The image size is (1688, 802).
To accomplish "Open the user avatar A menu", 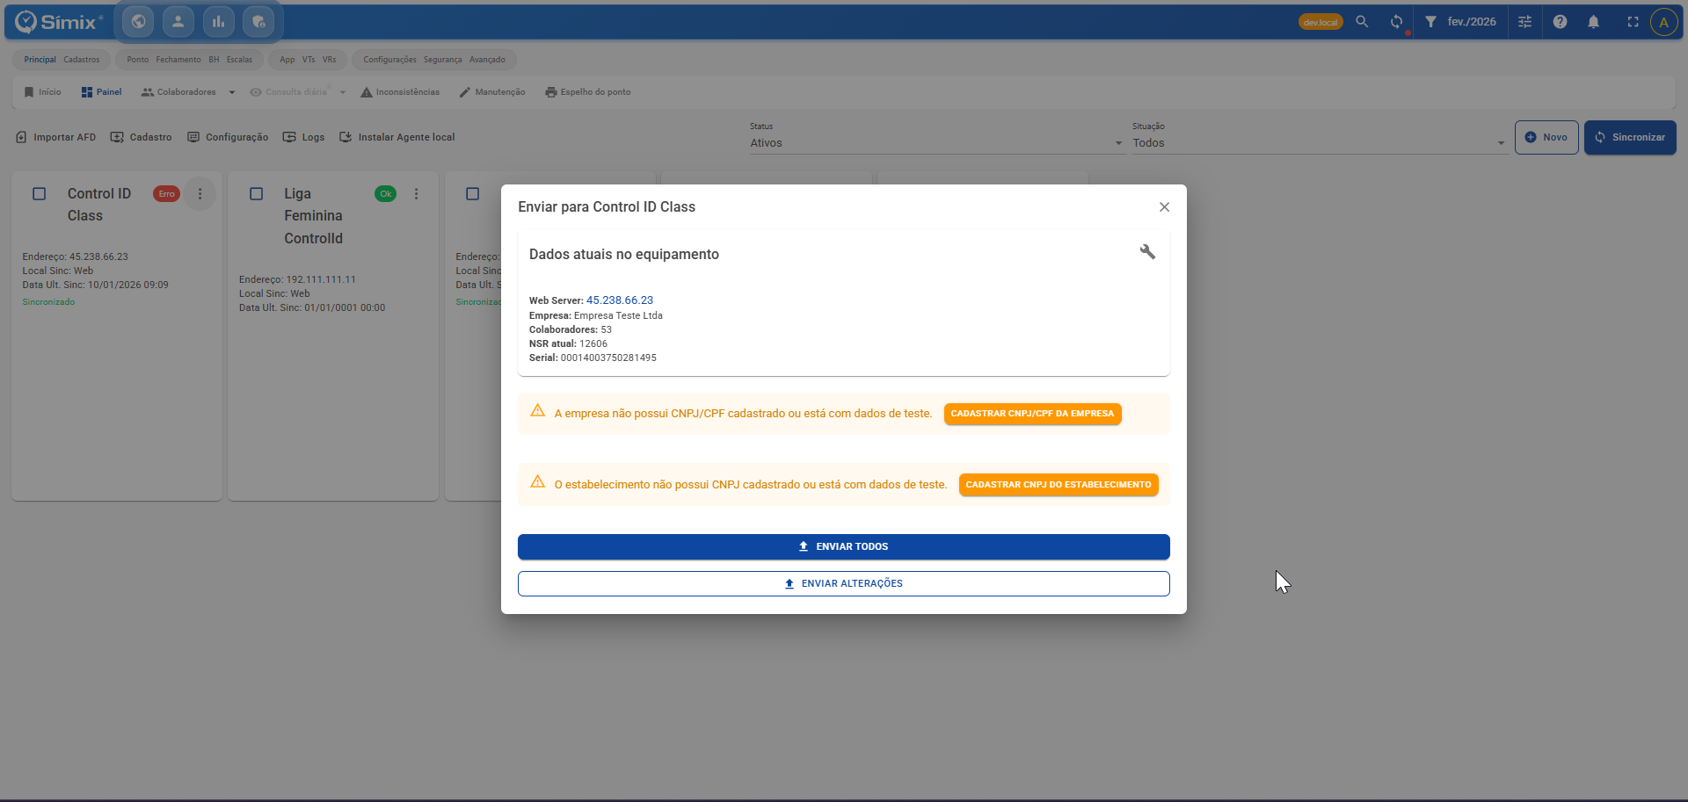I will tap(1663, 22).
